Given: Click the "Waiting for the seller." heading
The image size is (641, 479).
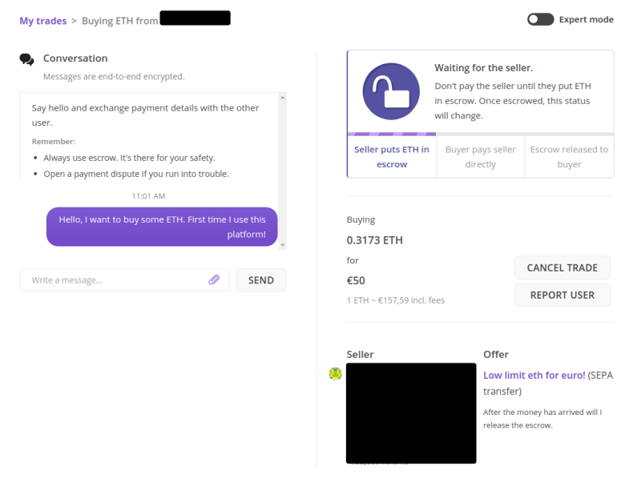Looking at the screenshot, I should pos(483,68).
